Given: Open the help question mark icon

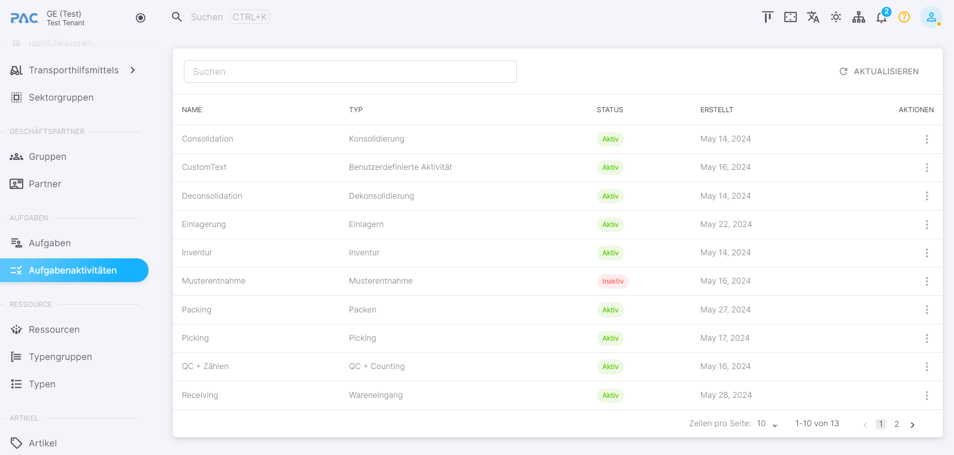Looking at the screenshot, I should 904,17.
